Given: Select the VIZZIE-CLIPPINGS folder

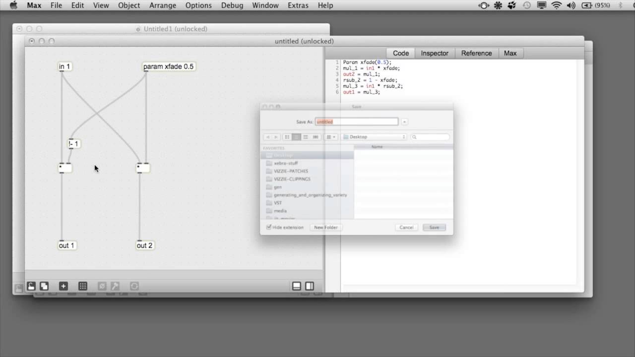Looking at the screenshot, I should 307,179.
